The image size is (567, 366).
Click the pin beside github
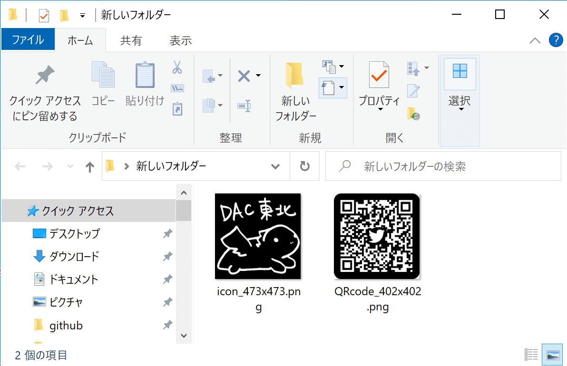[167, 325]
